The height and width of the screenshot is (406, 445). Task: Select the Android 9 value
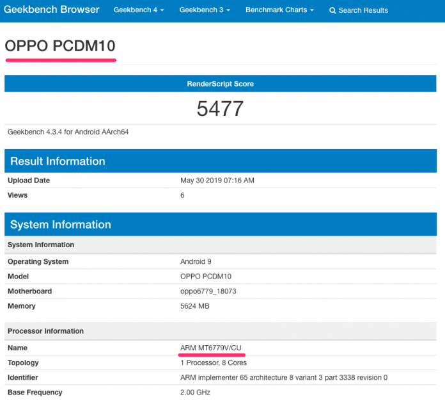(x=196, y=261)
